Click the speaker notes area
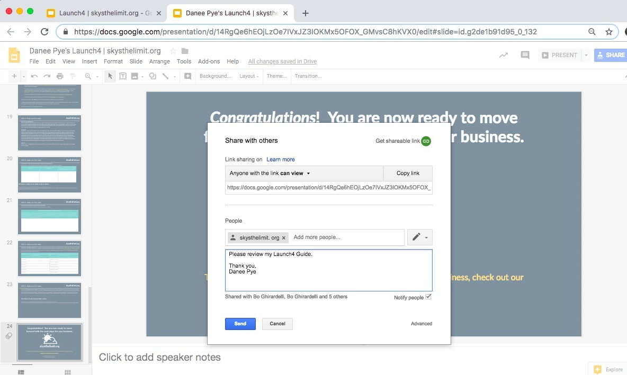Image resolution: width=627 pixels, height=375 pixels. click(x=160, y=357)
